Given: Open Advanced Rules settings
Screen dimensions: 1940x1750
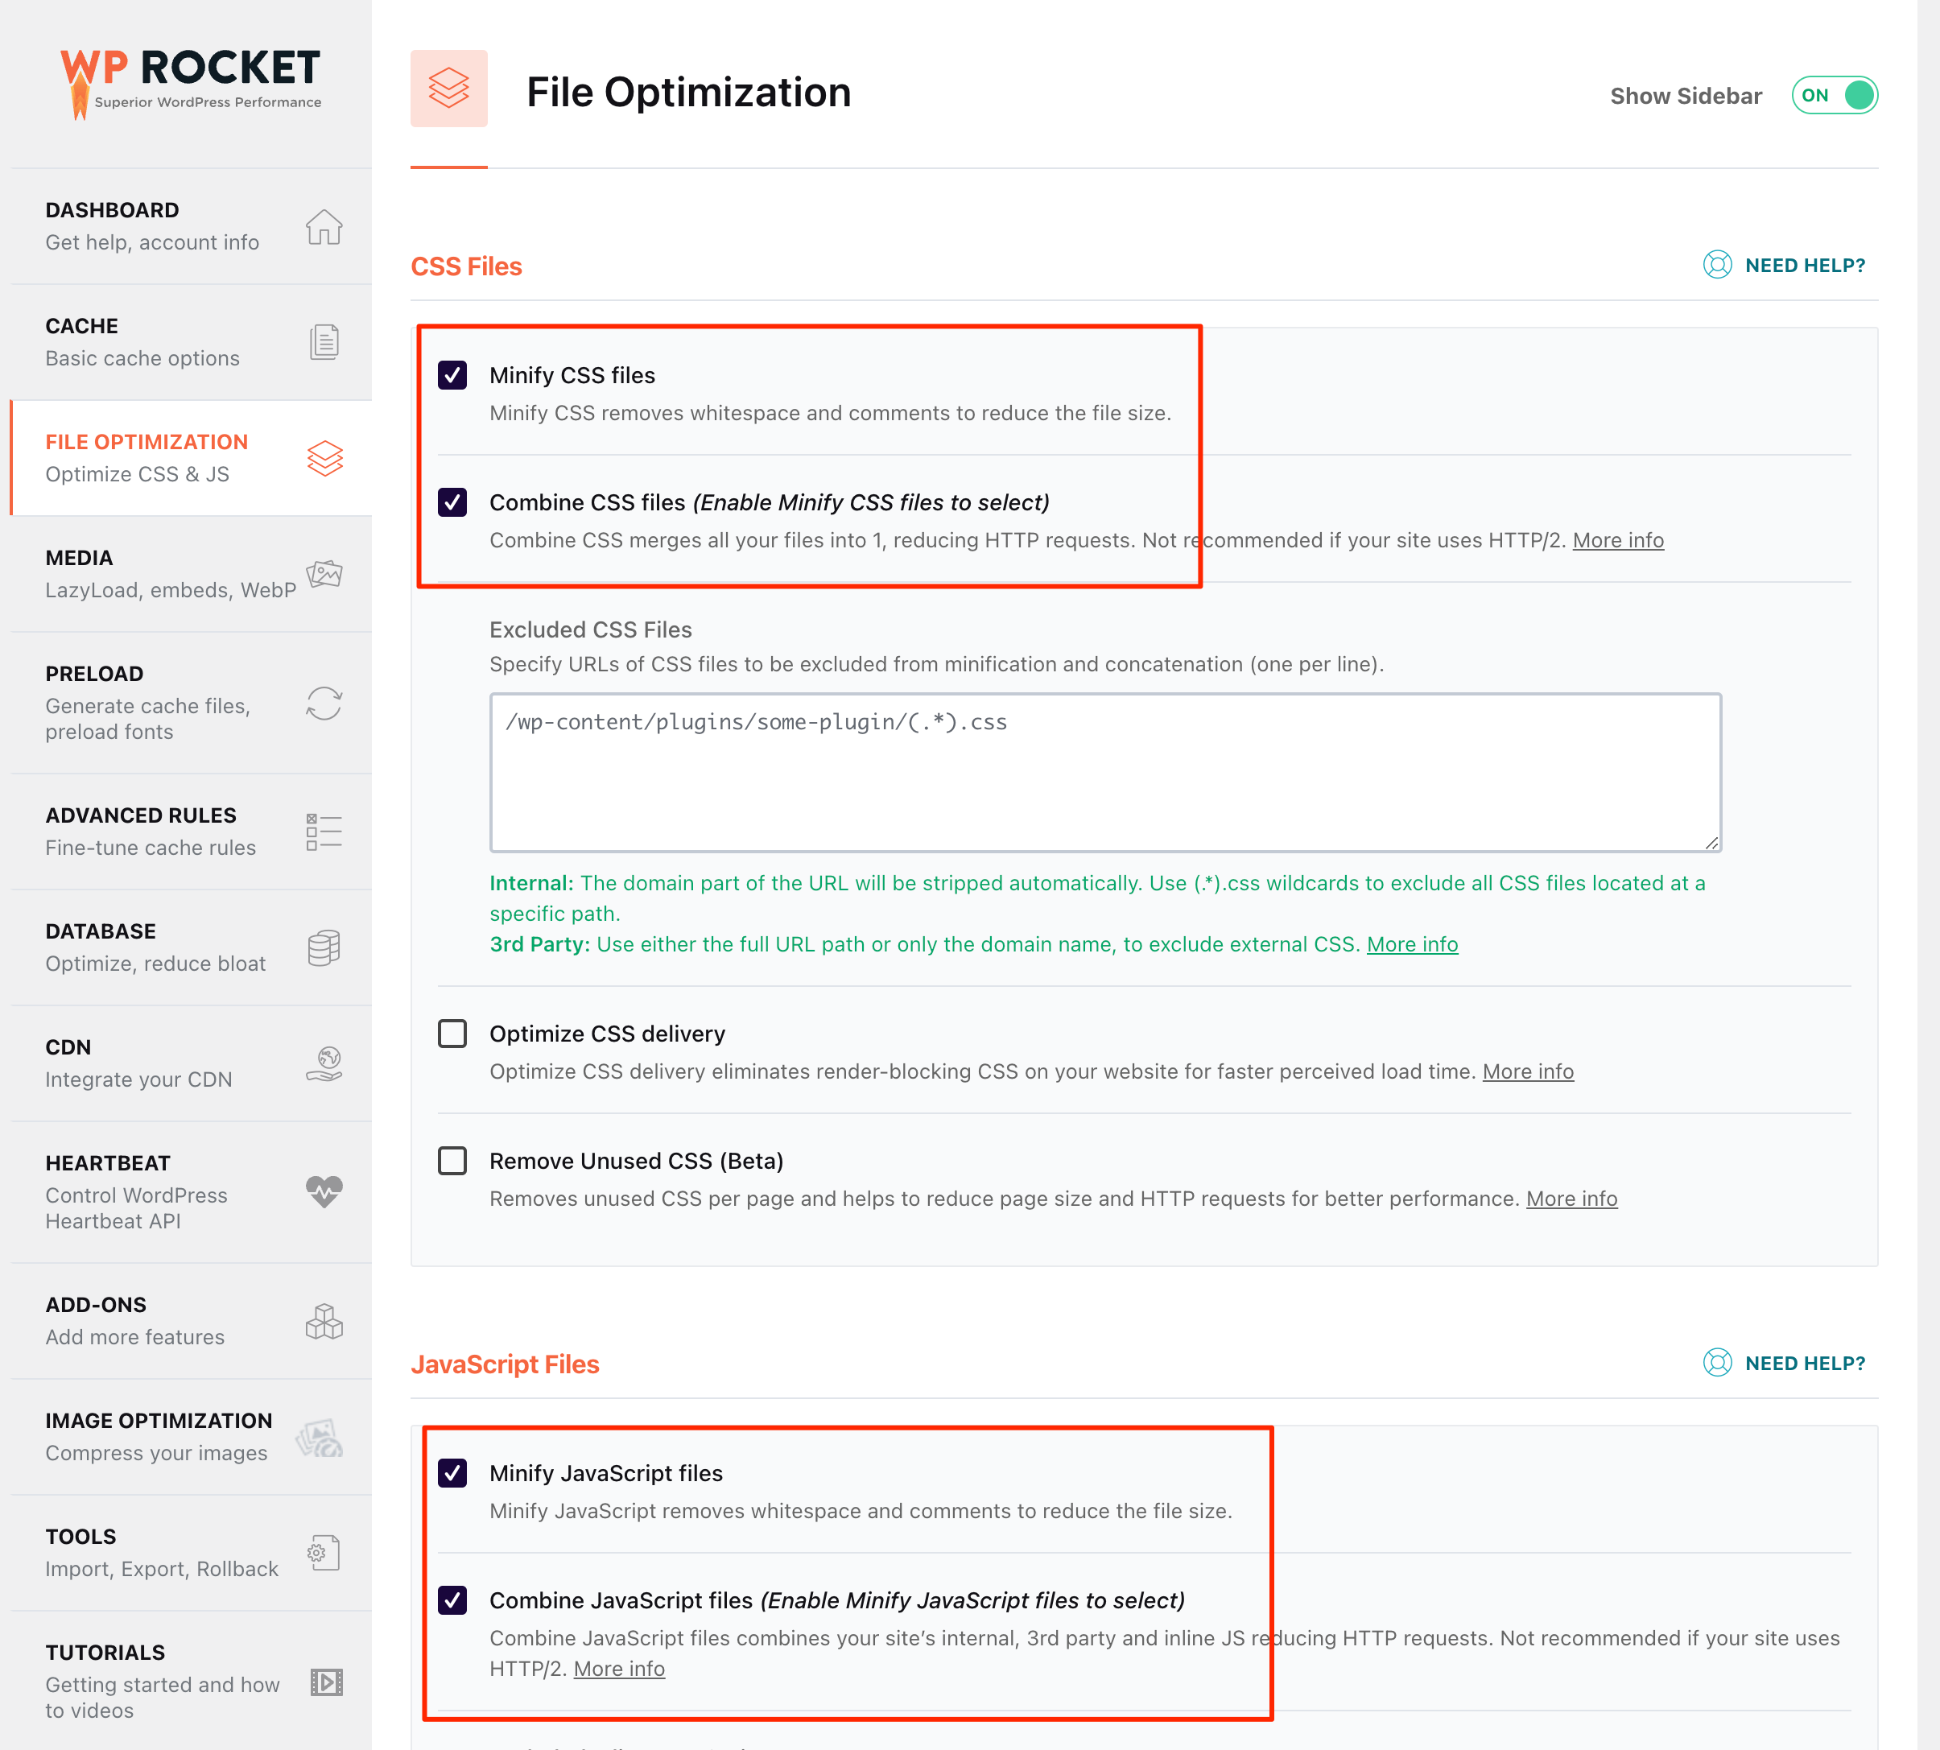Looking at the screenshot, I should [x=192, y=832].
